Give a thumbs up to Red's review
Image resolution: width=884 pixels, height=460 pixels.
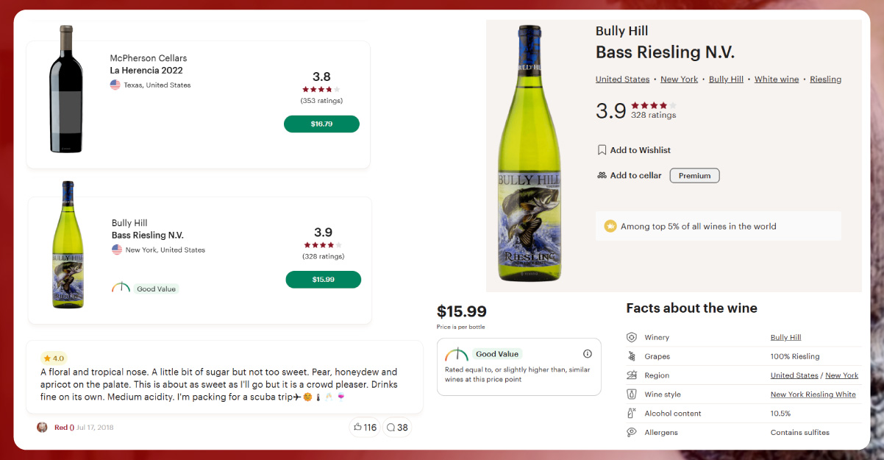tap(364, 427)
